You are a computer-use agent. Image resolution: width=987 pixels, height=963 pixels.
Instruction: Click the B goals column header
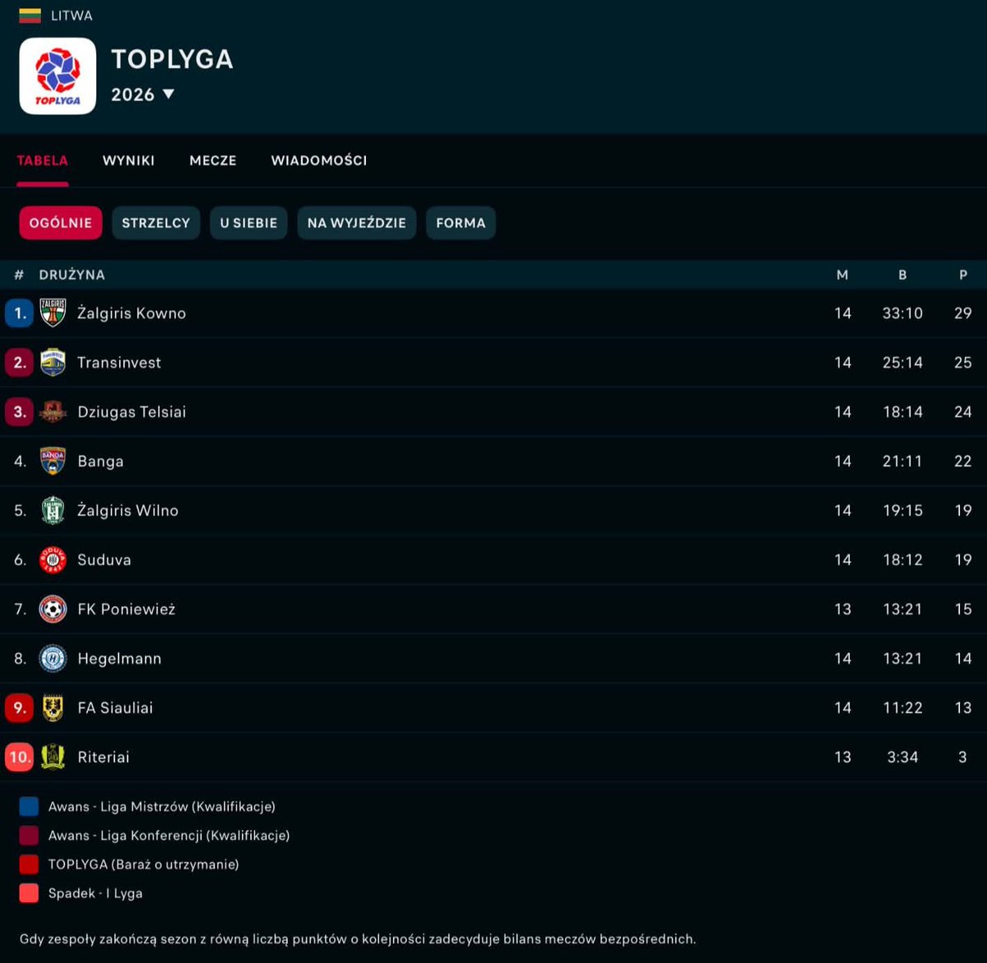click(902, 275)
